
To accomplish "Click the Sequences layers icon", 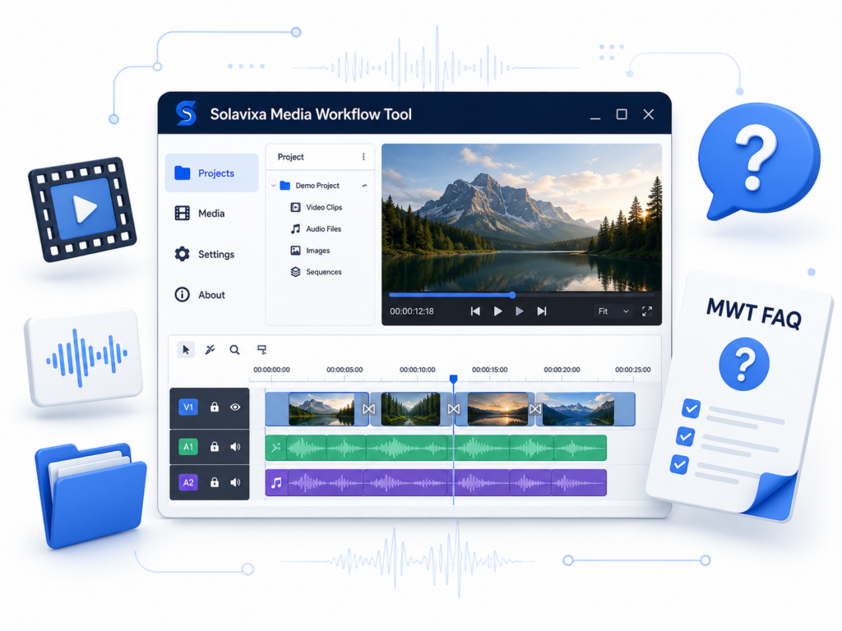I will click(295, 272).
